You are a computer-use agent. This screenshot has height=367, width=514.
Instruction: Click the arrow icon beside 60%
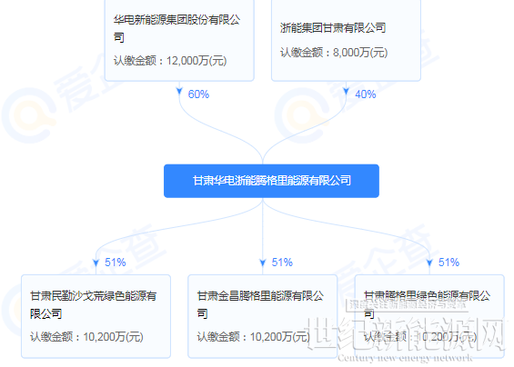tap(179, 92)
